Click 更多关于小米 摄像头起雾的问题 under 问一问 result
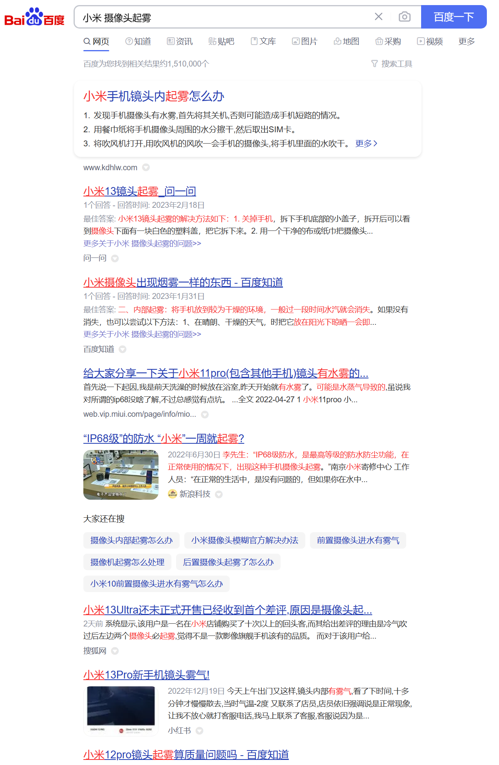Screen dimensions: 499x765 (142, 243)
